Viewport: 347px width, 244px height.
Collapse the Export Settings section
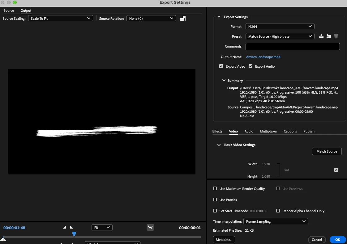coord(219,17)
